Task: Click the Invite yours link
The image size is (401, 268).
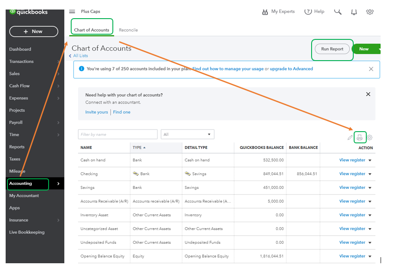Action: (x=97, y=112)
